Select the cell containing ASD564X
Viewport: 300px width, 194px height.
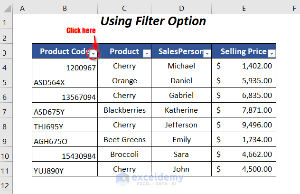click(65, 82)
